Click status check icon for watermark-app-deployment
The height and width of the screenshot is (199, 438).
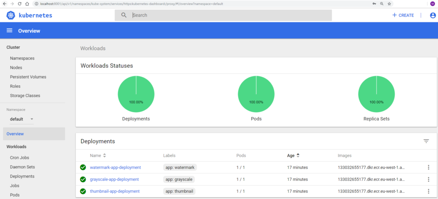click(83, 167)
